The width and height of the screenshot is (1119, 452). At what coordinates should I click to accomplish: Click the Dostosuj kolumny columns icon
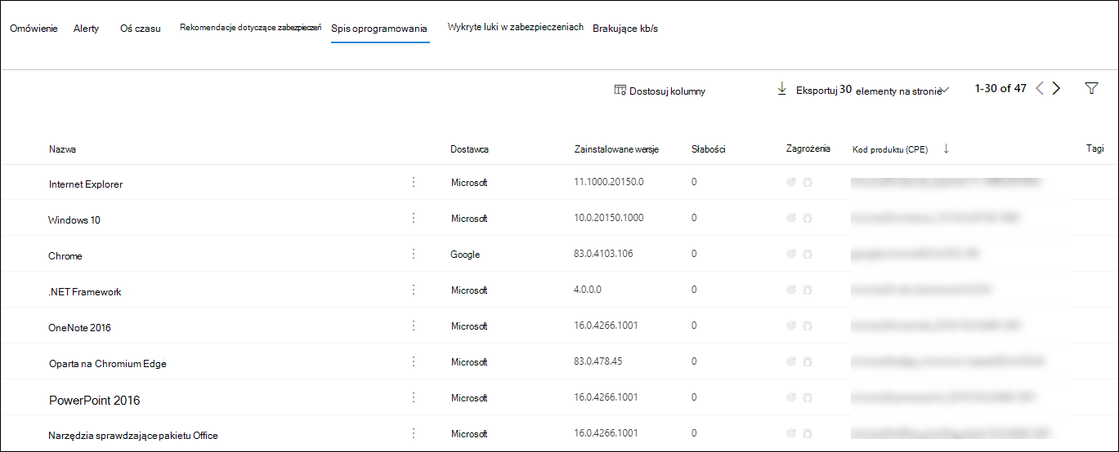coord(620,91)
